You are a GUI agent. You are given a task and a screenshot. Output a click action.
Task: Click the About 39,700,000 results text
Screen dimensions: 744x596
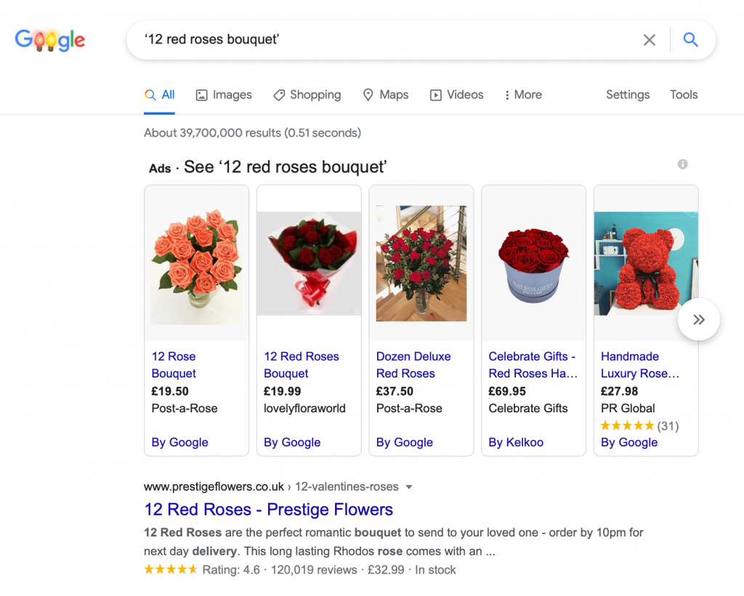point(252,133)
